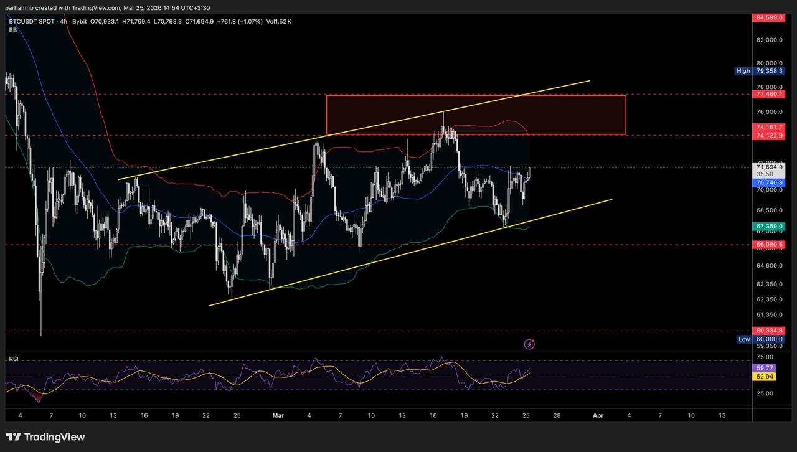Select the BTCUSDT SPOT symbol title

pyautogui.click(x=32, y=21)
